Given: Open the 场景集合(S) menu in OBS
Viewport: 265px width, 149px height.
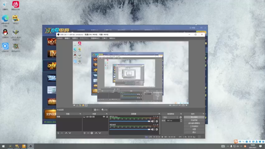Looking at the screenshot, I should (95, 38).
